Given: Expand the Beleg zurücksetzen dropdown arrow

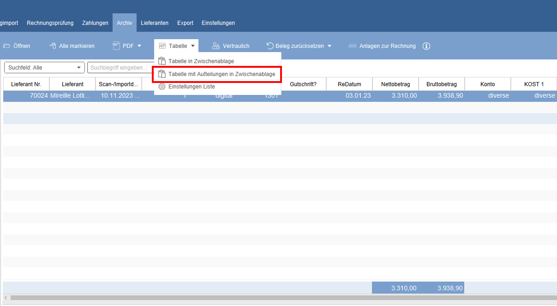Looking at the screenshot, I should tap(329, 46).
